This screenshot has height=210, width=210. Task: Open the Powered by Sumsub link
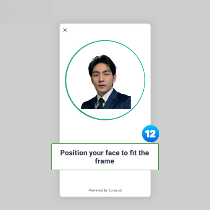pos(105,190)
